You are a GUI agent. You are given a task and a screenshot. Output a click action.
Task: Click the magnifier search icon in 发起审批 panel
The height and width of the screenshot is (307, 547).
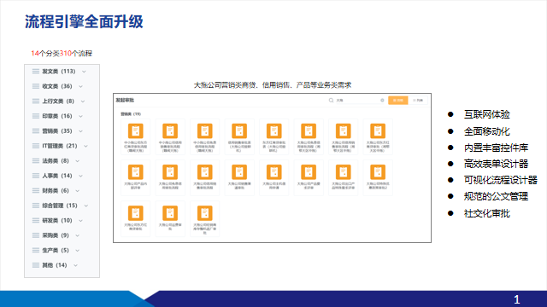click(x=331, y=101)
